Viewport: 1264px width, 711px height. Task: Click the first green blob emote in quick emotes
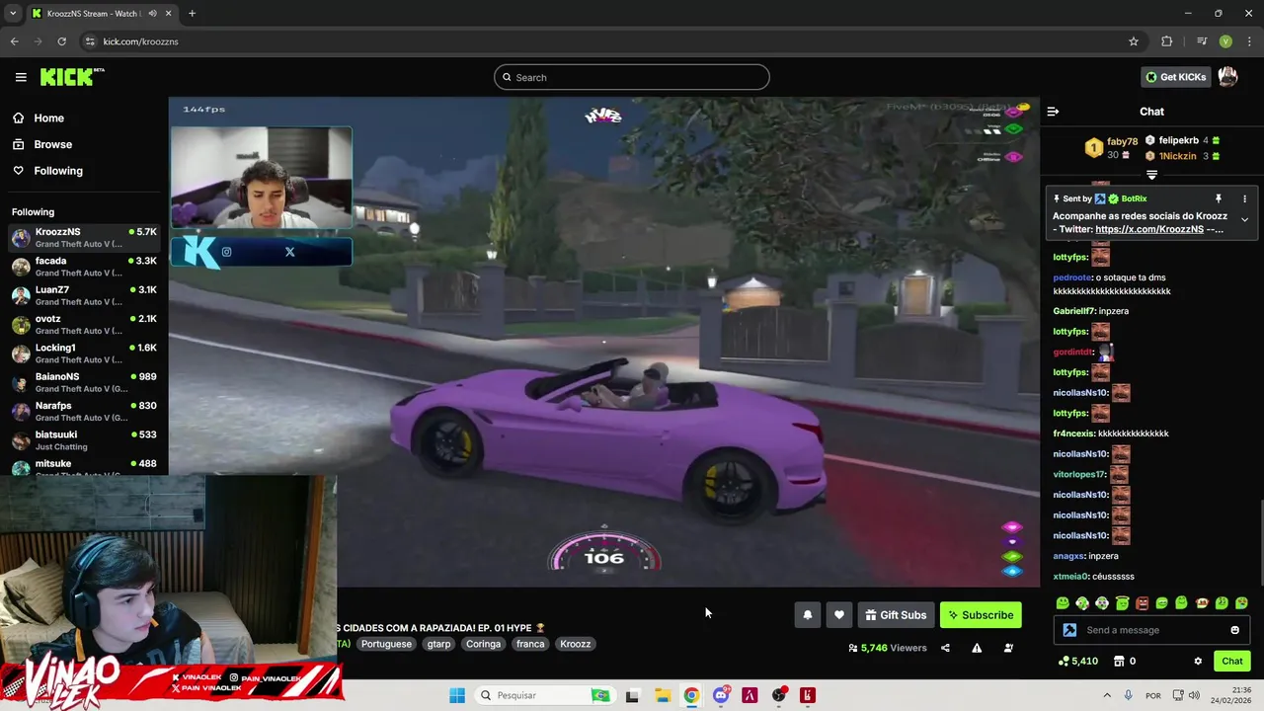pos(1063,603)
